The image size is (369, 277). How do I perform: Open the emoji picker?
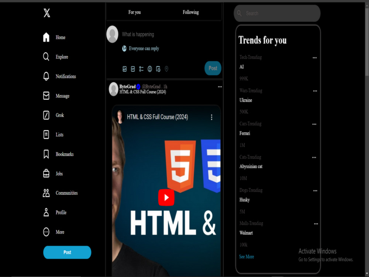[x=150, y=69]
